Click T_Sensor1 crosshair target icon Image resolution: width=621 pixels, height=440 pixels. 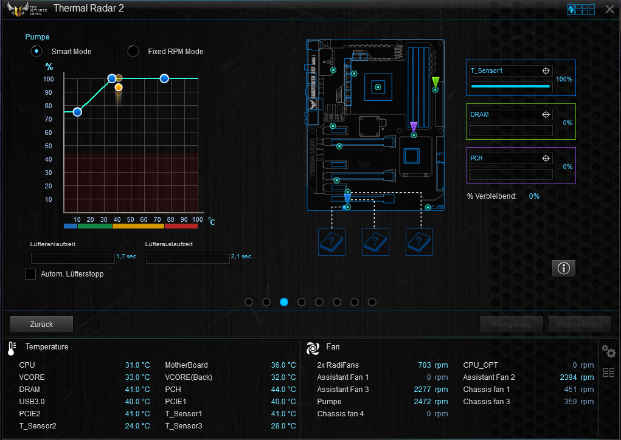point(546,71)
